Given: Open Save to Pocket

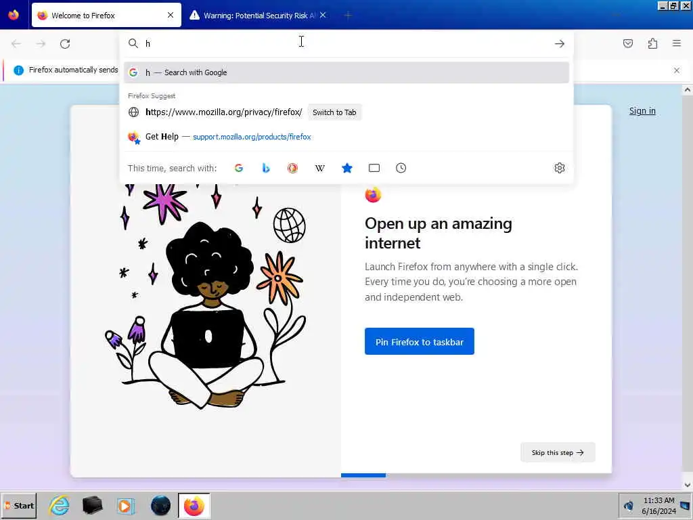Looking at the screenshot, I should point(628,43).
